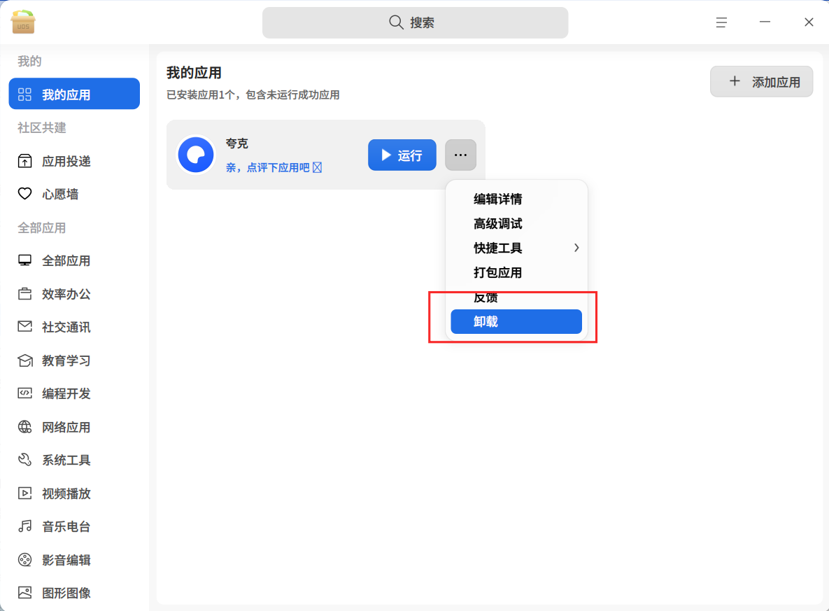Browse the 编程开发 category
829x611 pixels.
pyautogui.click(x=74, y=393)
